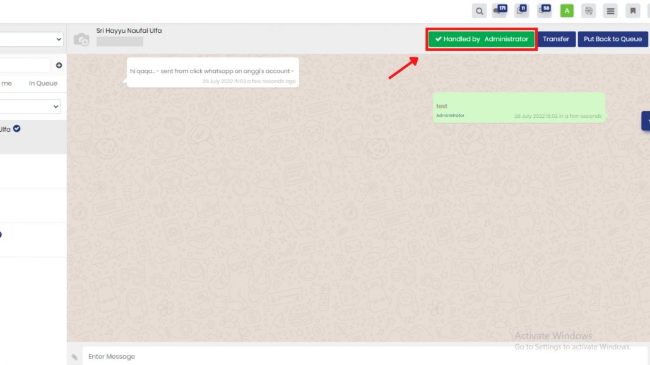
Task: Open the hamburger menu icon
Action: (x=611, y=11)
